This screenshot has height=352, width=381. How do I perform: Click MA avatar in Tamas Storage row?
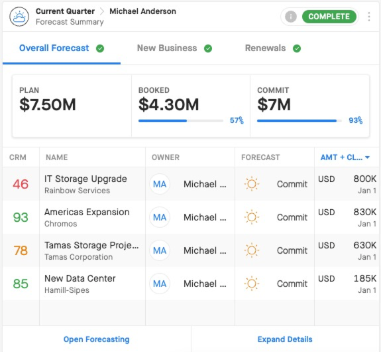point(160,250)
